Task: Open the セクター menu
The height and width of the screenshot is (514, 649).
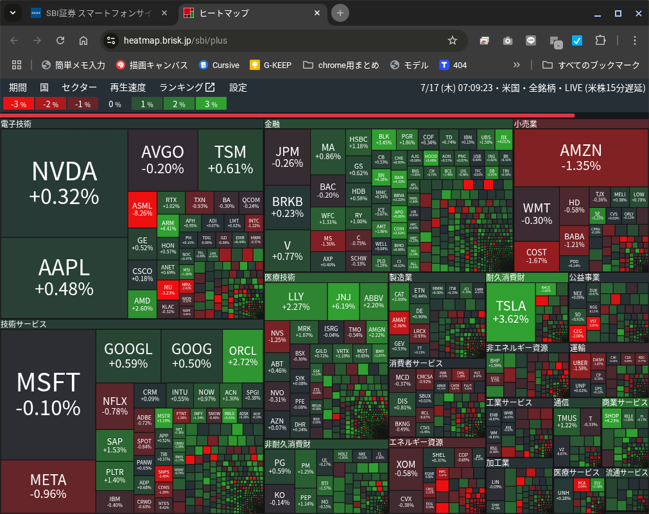Action: (x=79, y=87)
